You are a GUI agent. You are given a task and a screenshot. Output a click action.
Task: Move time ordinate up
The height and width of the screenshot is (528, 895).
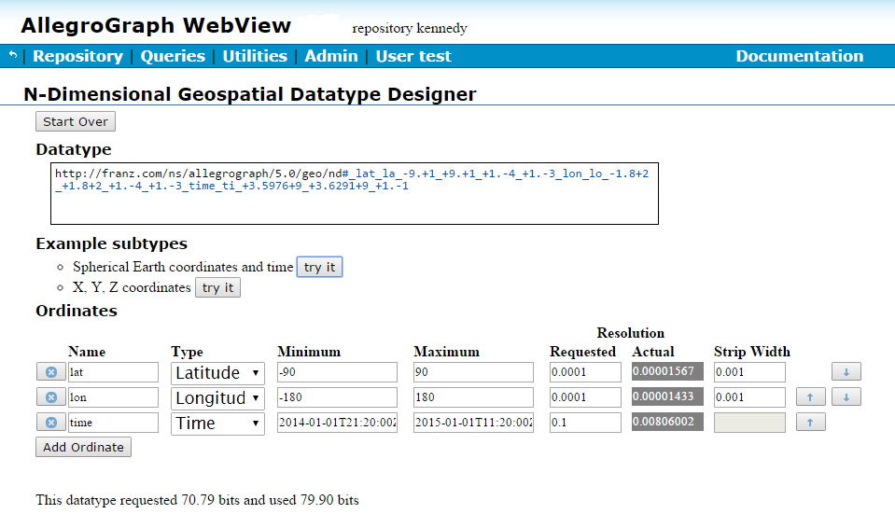pos(809,423)
